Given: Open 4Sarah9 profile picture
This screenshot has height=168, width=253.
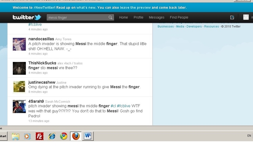Looking at the screenshot, I should [x=19, y=106].
